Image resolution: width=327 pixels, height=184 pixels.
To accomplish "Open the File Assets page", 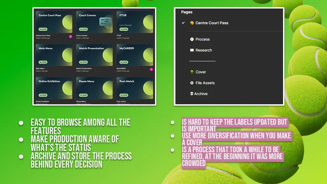I will [x=205, y=83].
